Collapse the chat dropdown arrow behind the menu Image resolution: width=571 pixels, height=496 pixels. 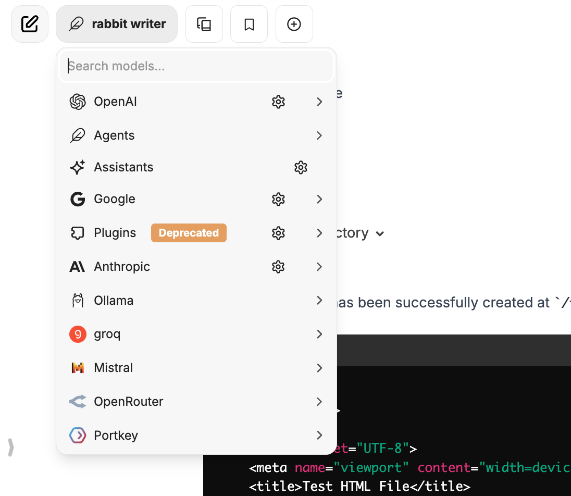[380, 234]
